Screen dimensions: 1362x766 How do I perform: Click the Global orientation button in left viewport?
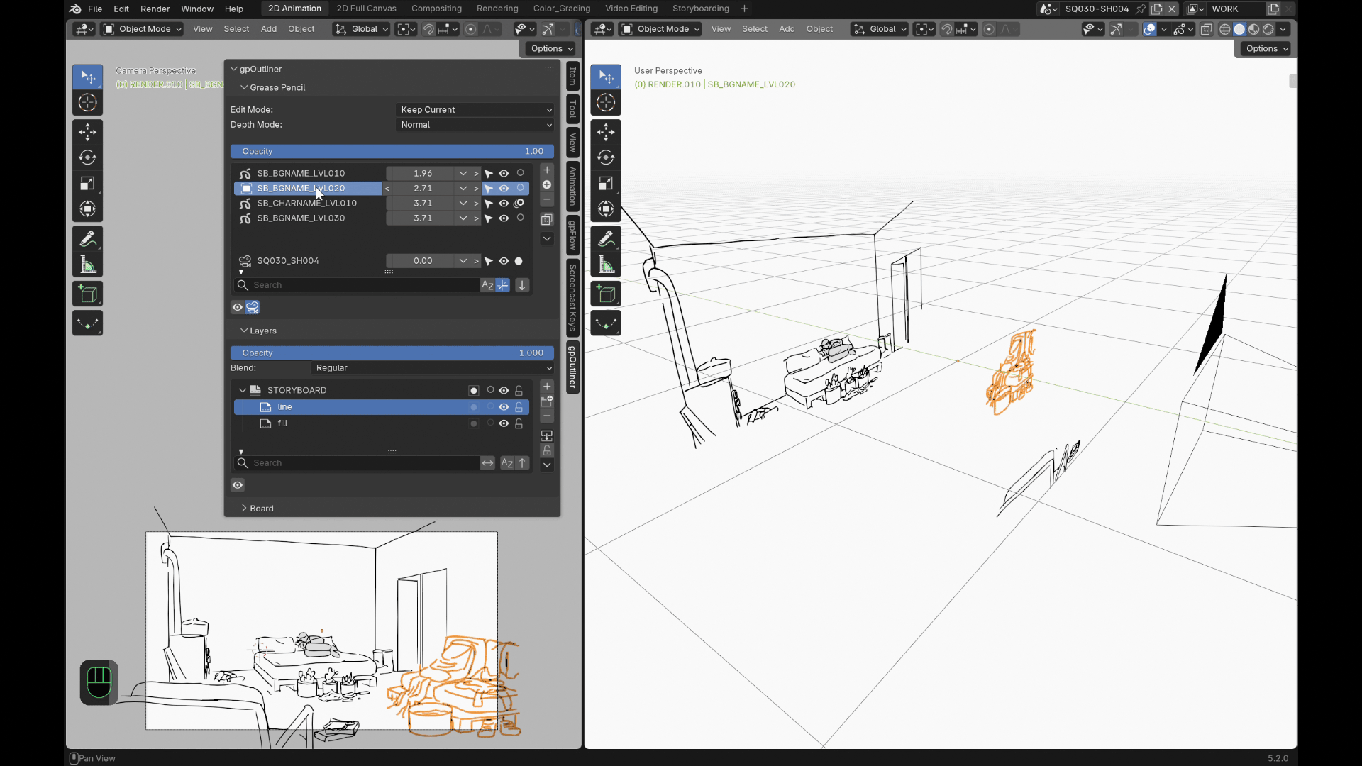coord(362,29)
